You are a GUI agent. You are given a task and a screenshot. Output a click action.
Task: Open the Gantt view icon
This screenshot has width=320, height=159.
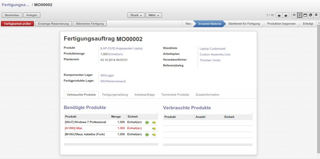(316, 15)
